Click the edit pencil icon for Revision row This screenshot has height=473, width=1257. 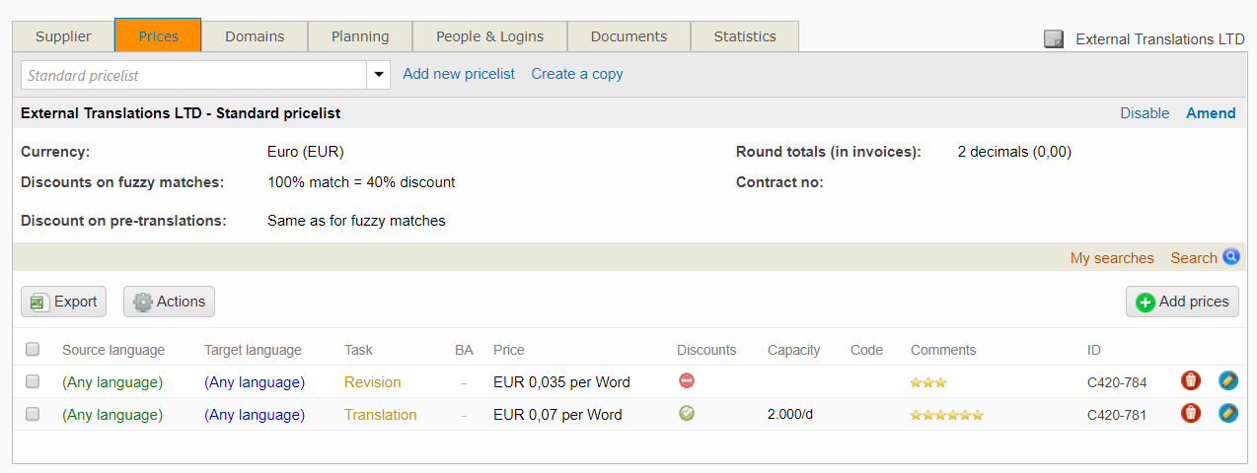pos(1228,381)
